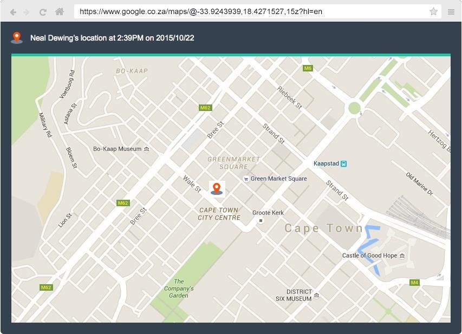Go to browser home page icon
Screen dimensions: 462x334
(x=60, y=12)
